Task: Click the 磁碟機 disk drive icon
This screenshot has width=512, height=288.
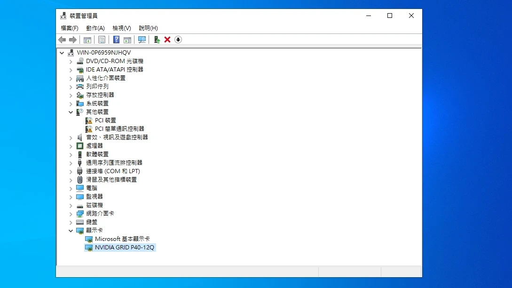Action: [80, 205]
